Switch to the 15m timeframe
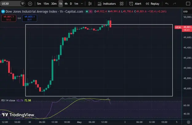The height and width of the screenshot is (125, 192). [46, 4]
